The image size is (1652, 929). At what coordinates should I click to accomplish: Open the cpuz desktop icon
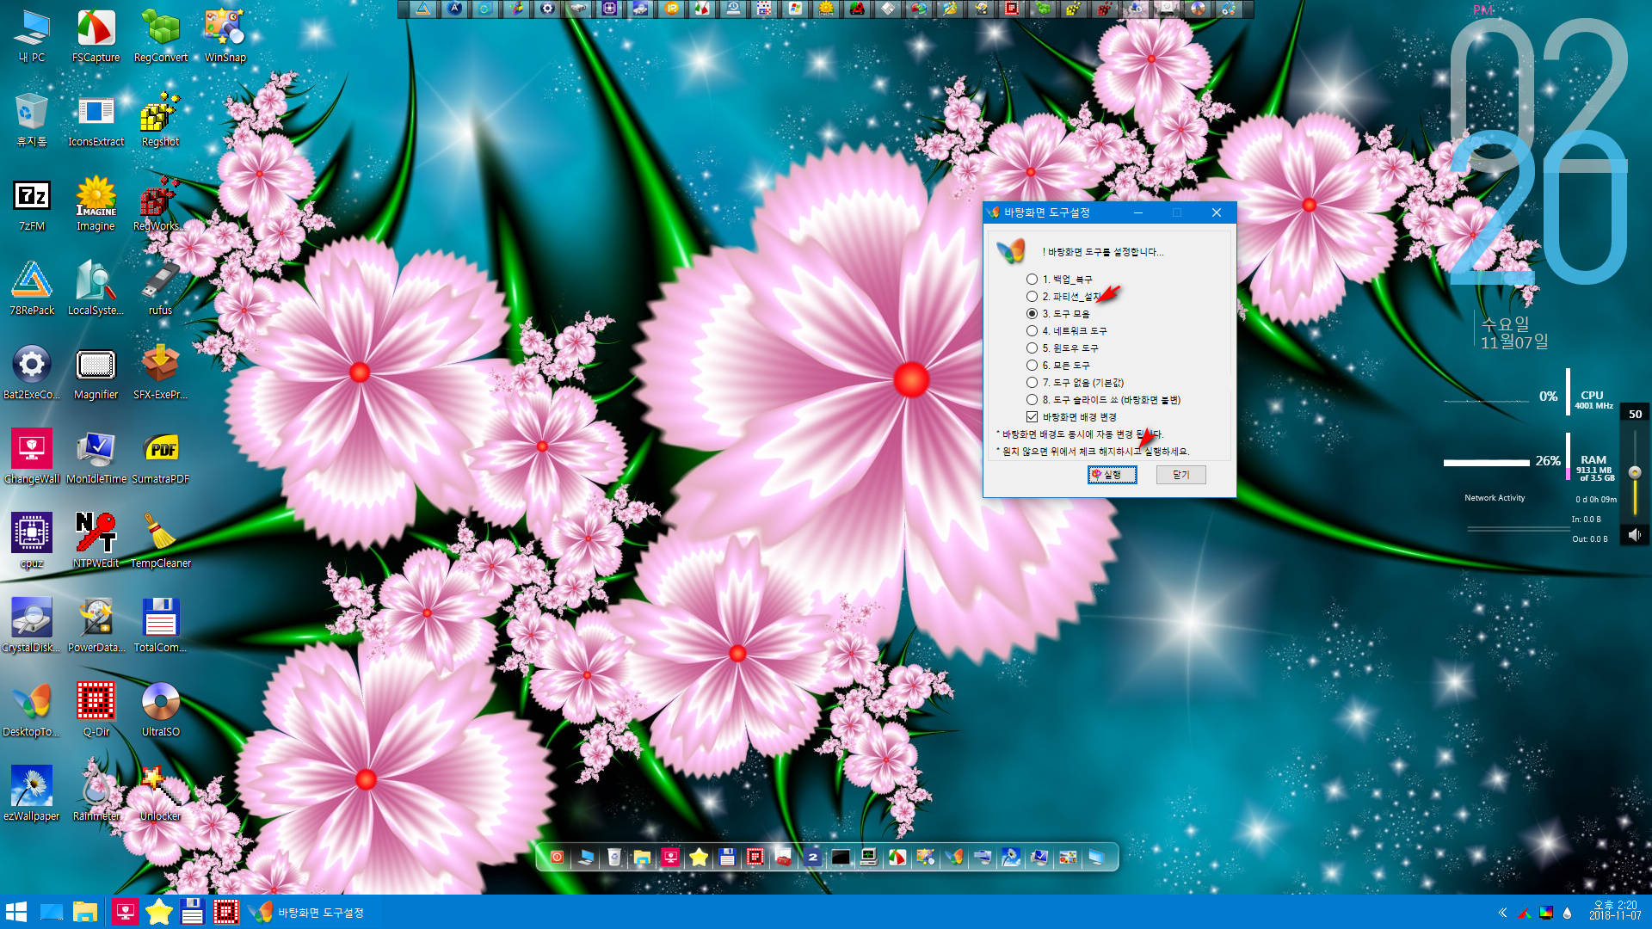tap(32, 542)
